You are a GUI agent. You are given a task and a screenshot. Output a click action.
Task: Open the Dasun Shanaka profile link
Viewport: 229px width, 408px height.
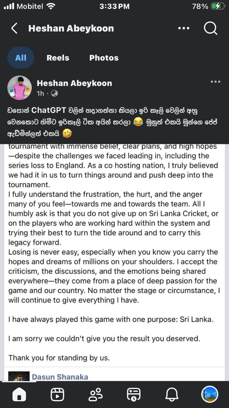click(60, 377)
